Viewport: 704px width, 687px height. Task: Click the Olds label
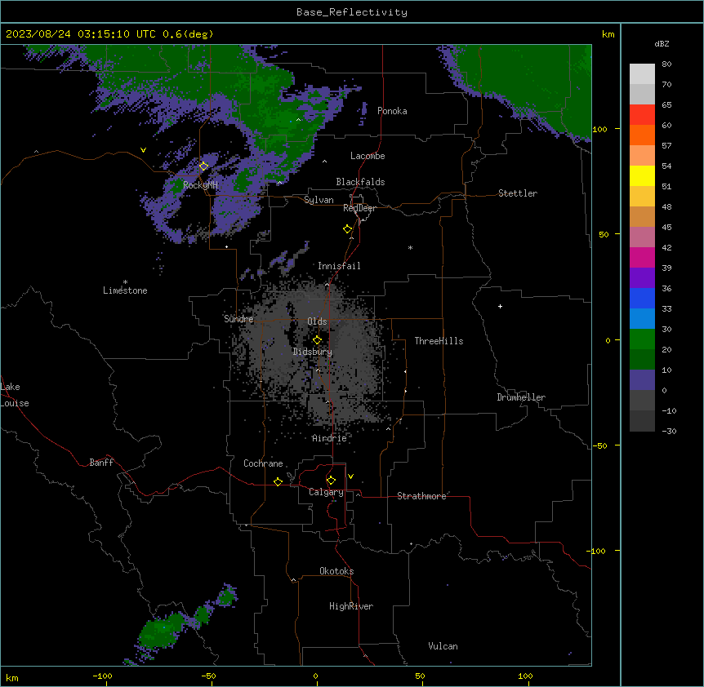tap(317, 321)
